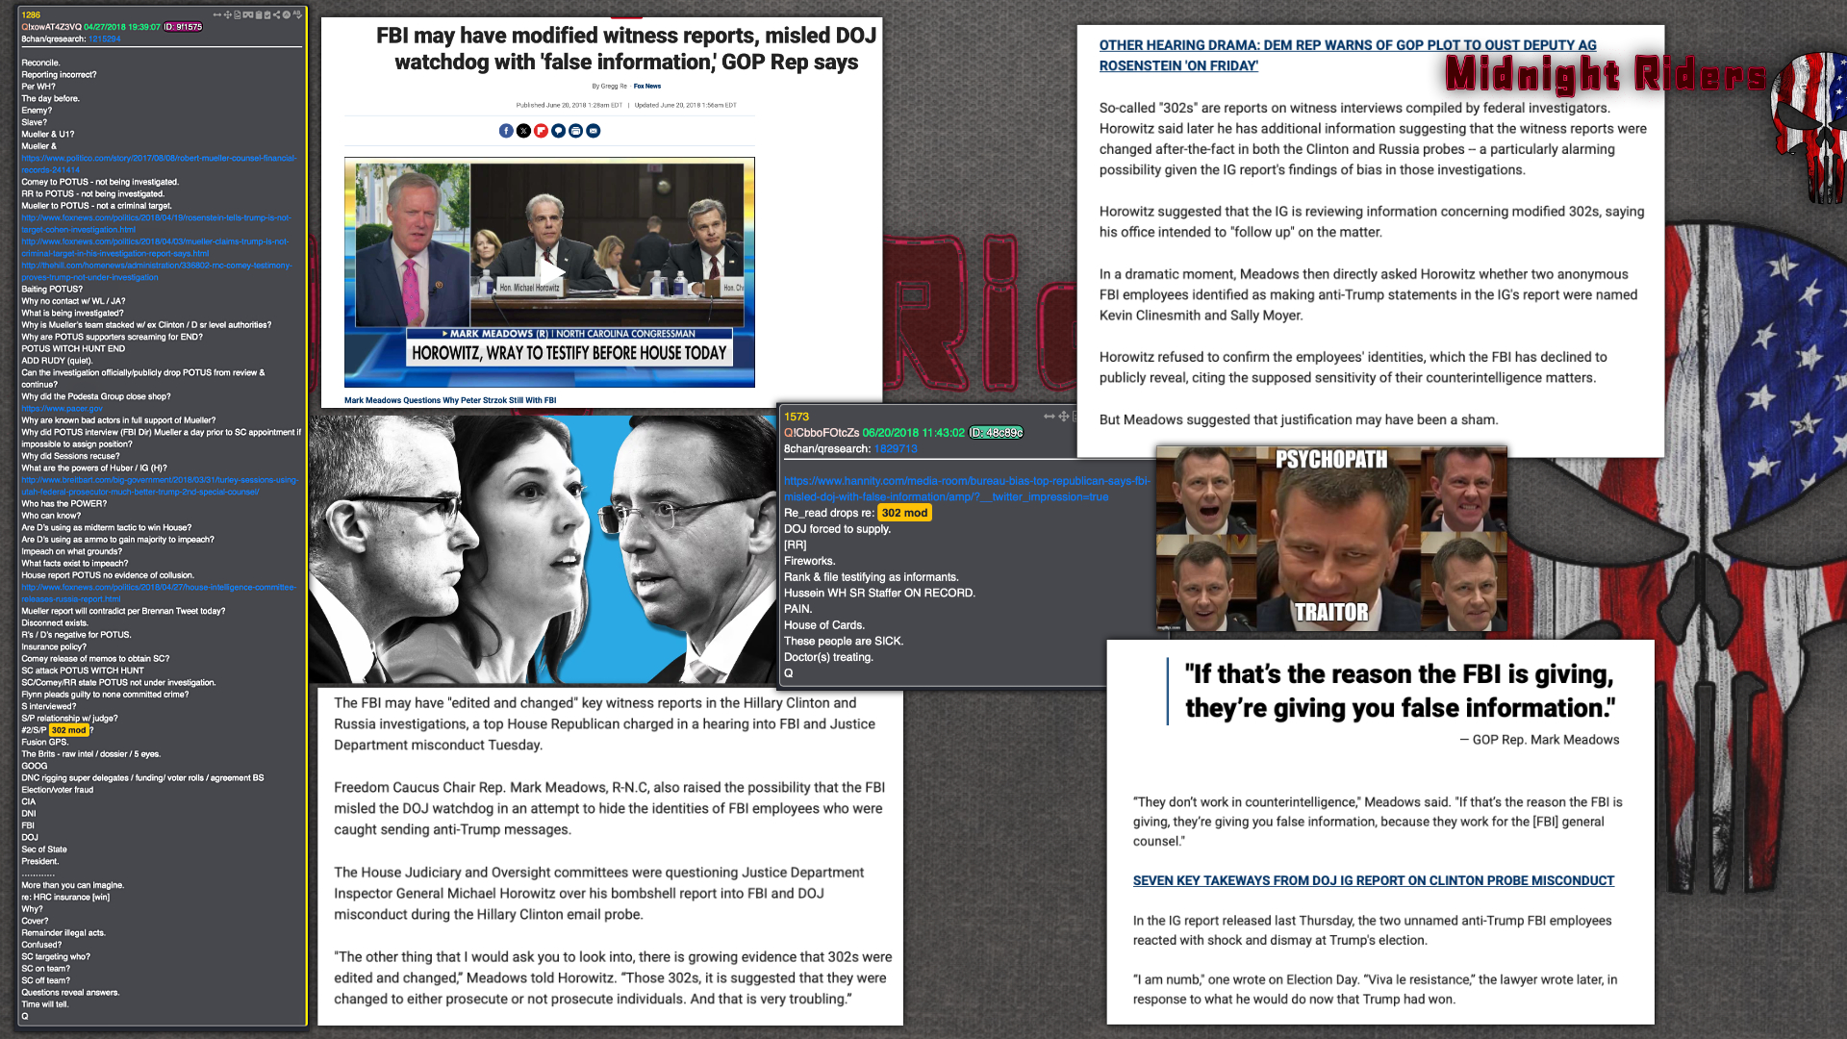Click the 'Rank & file testifying as informants.' line
1847x1039 pixels.
[871, 577]
